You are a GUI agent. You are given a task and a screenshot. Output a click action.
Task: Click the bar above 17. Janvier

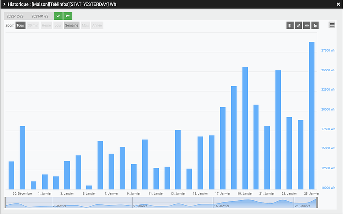[223, 148]
